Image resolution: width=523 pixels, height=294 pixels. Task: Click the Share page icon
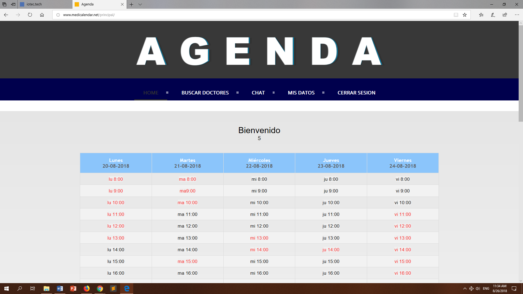tap(505, 15)
